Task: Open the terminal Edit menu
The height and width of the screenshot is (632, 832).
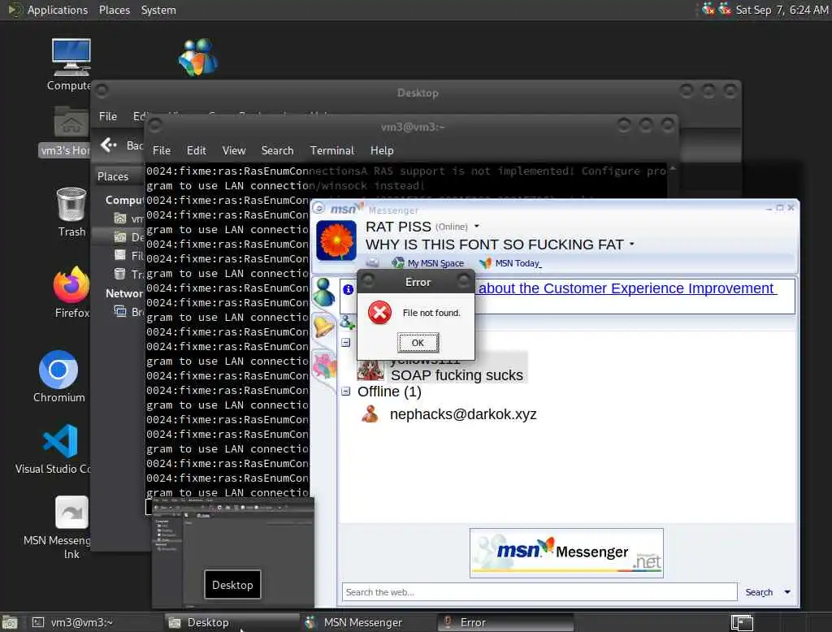Action: click(x=196, y=151)
